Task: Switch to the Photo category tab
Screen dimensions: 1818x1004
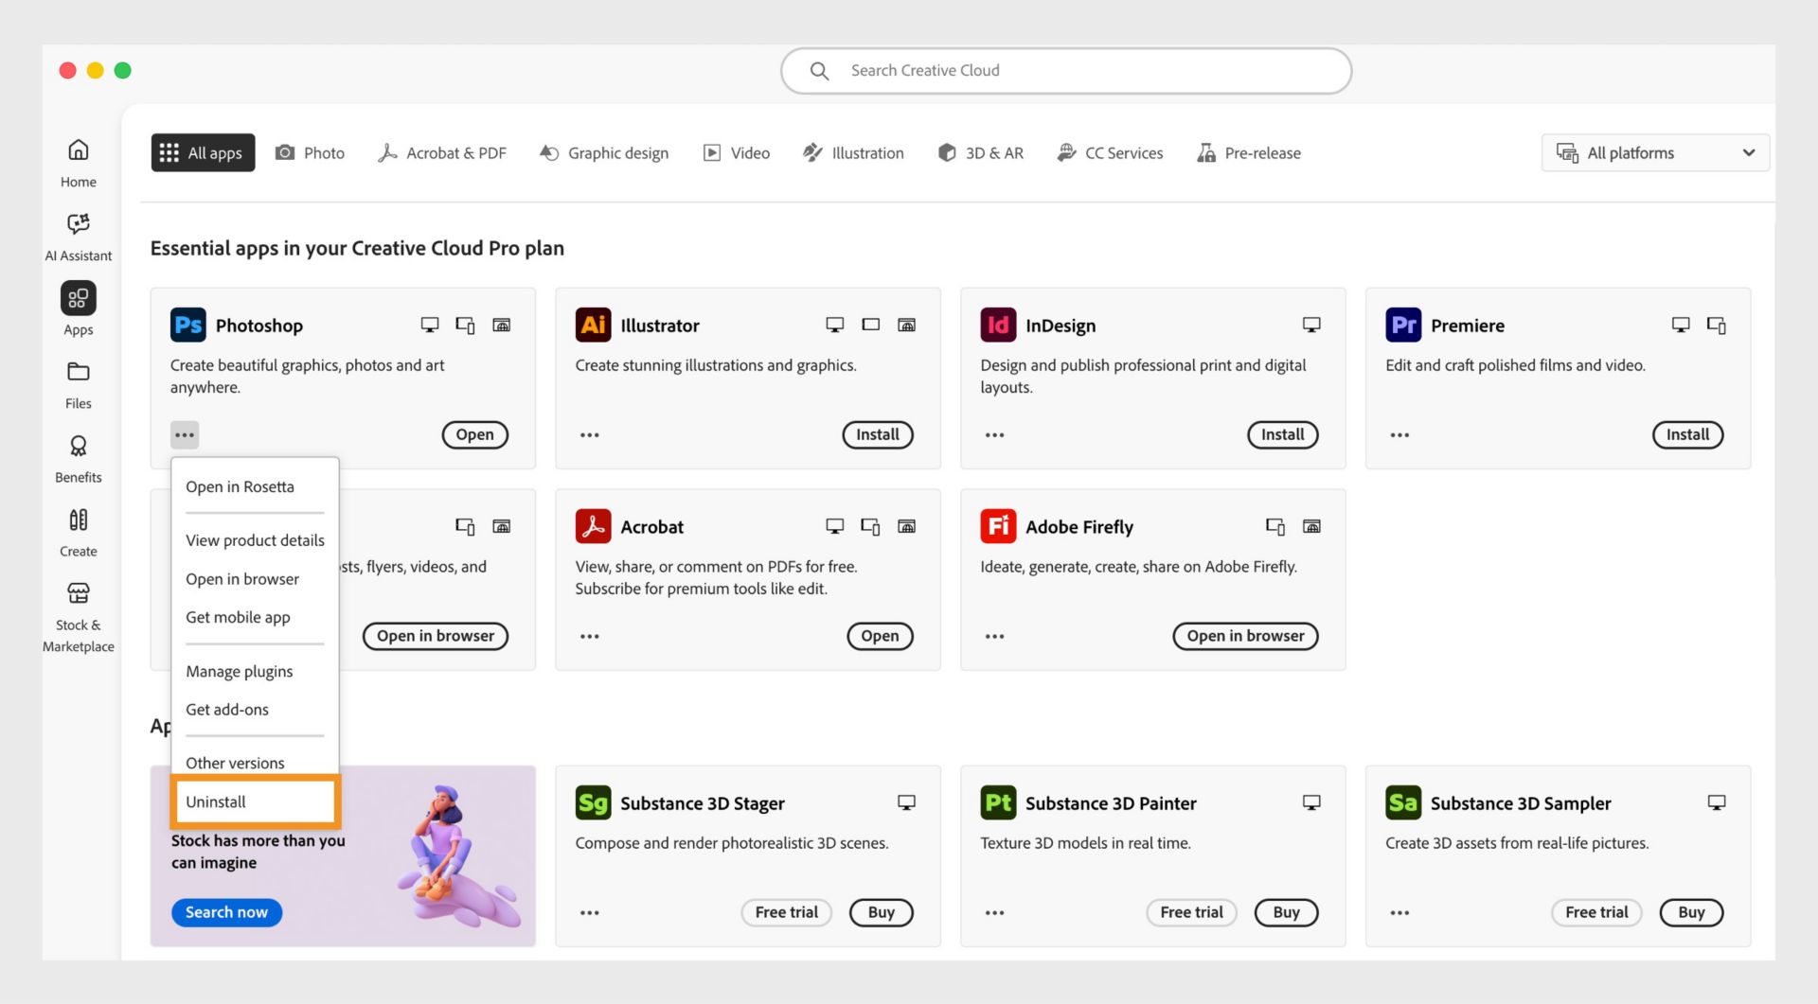Action: pyautogui.click(x=310, y=152)
